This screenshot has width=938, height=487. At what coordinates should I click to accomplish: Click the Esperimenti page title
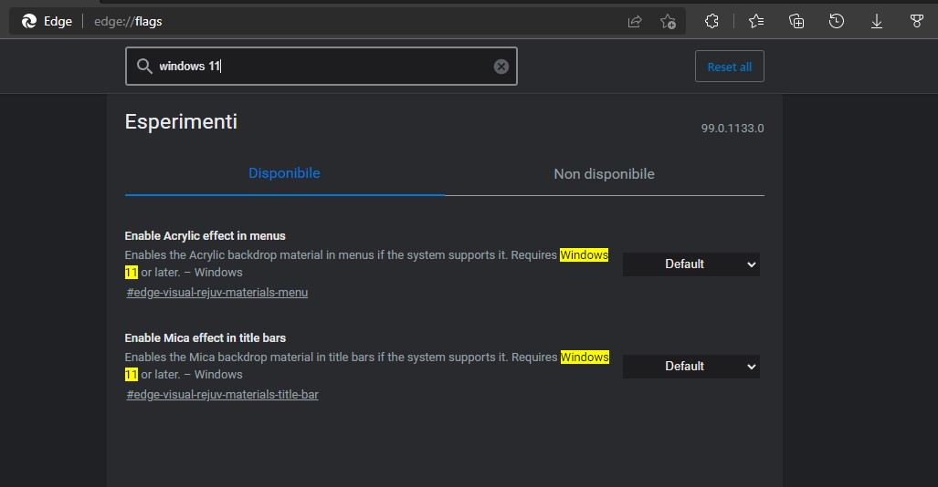tap(181, 122)
